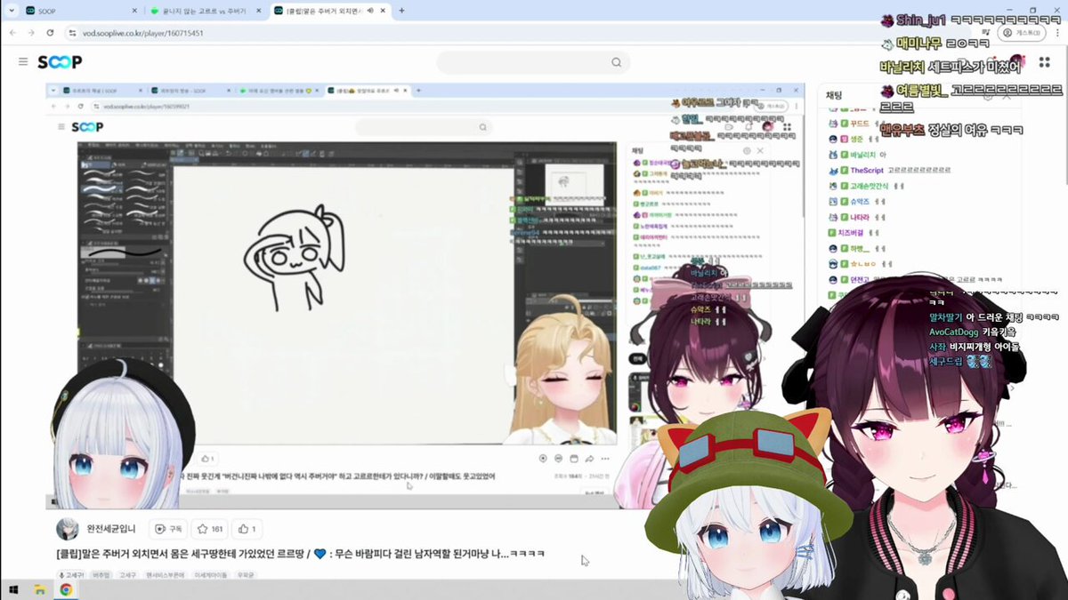Open settings gear in inner chat panel
Screen dimensions: 1068x600
[746, 151]
